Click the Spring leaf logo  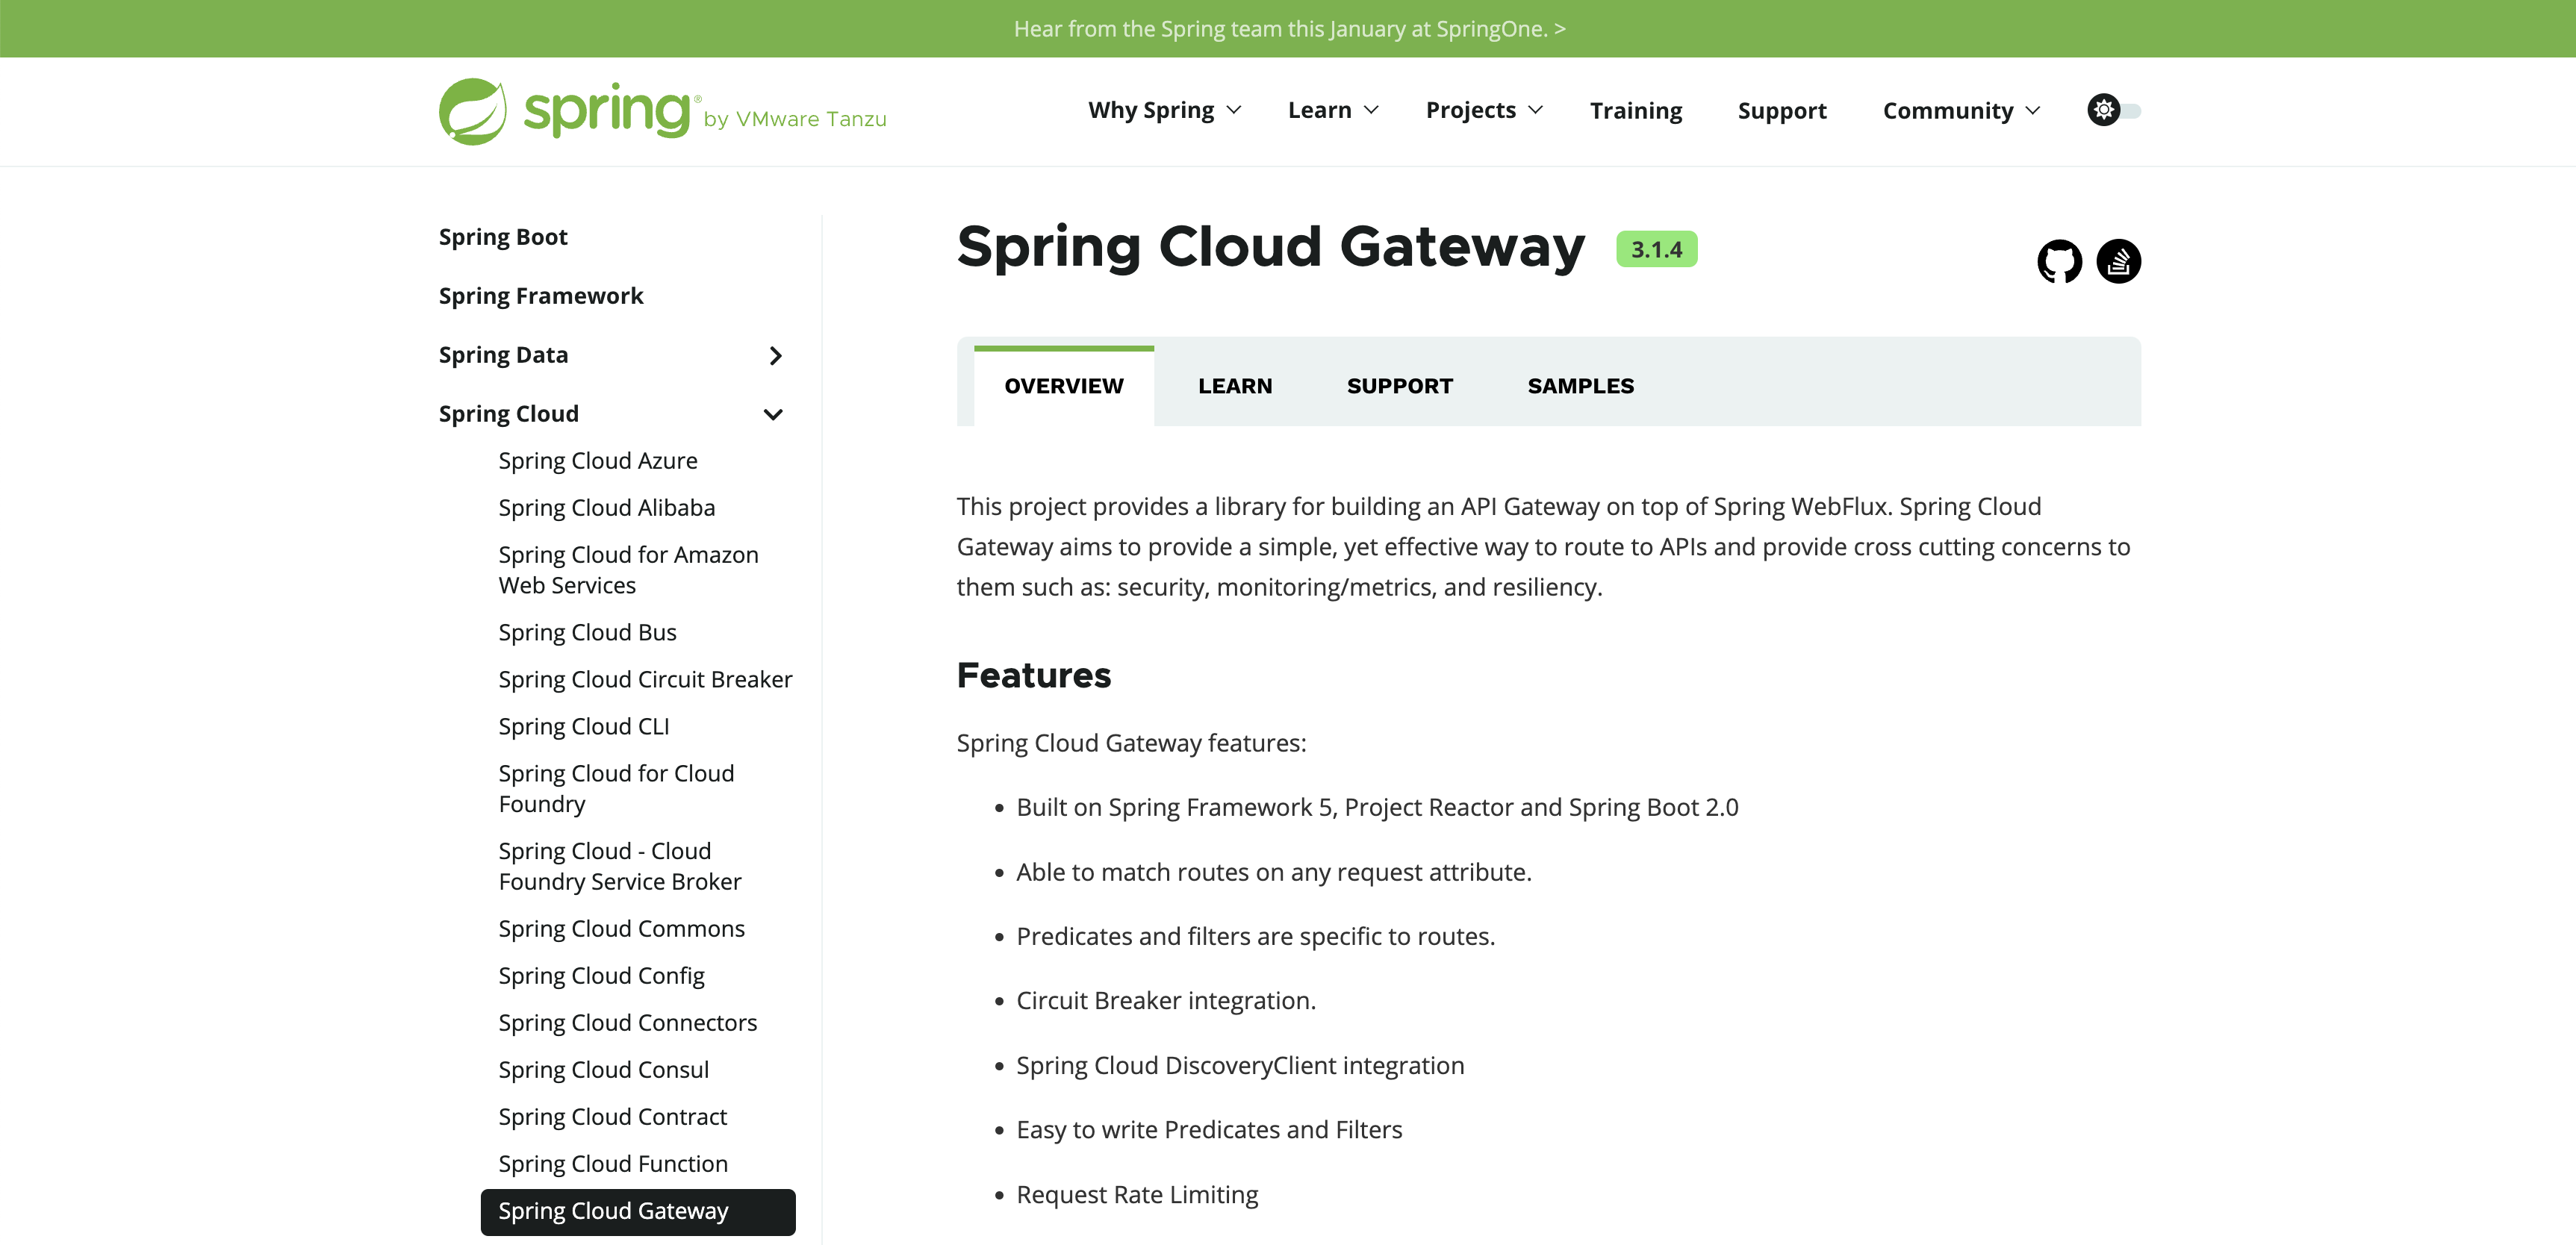(473, 111)
